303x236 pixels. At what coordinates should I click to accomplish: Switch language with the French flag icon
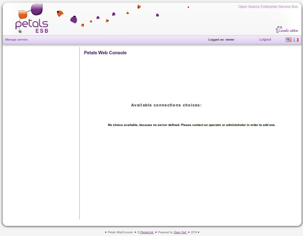(x=296, y=40)
